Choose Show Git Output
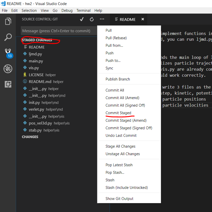Screen dimensions: 212x212 (129, 199)
